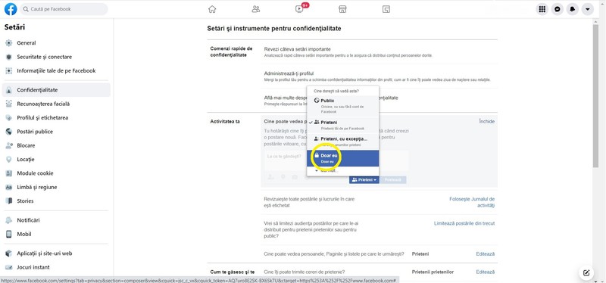Click the Facebook logo icon
This screenshot has height=283, width=606.
pos(11,9)
